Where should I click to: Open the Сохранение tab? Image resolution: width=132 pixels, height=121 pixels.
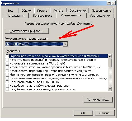click(78, 11)
